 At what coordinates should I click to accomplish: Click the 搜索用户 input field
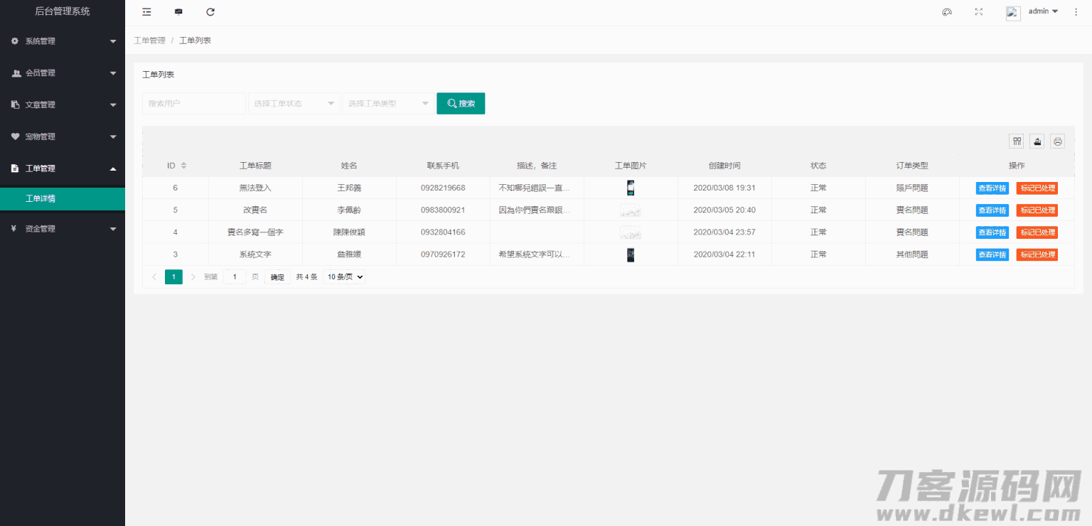[x=193, y=103]
